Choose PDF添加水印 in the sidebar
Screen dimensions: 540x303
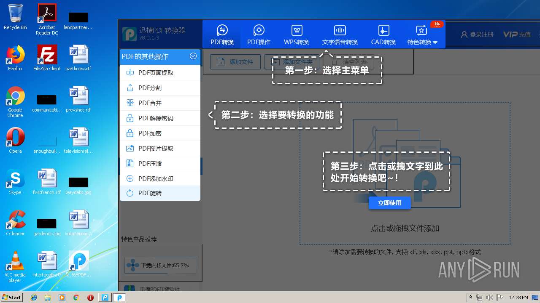coord(160,179)
